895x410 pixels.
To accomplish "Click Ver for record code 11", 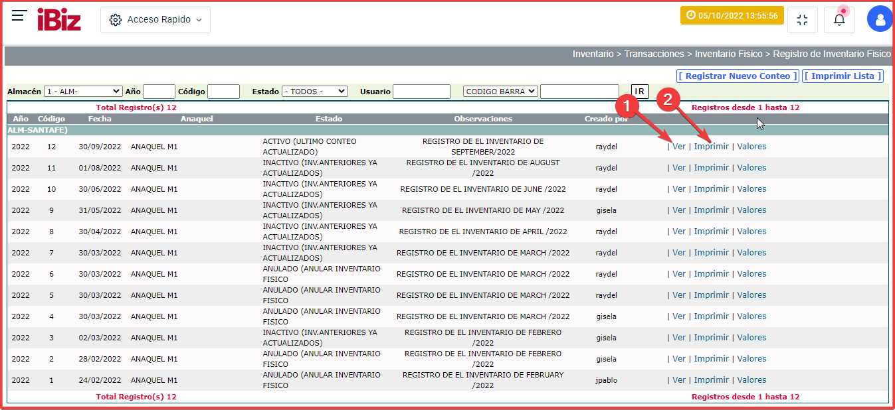I will (x=678, y=168).
